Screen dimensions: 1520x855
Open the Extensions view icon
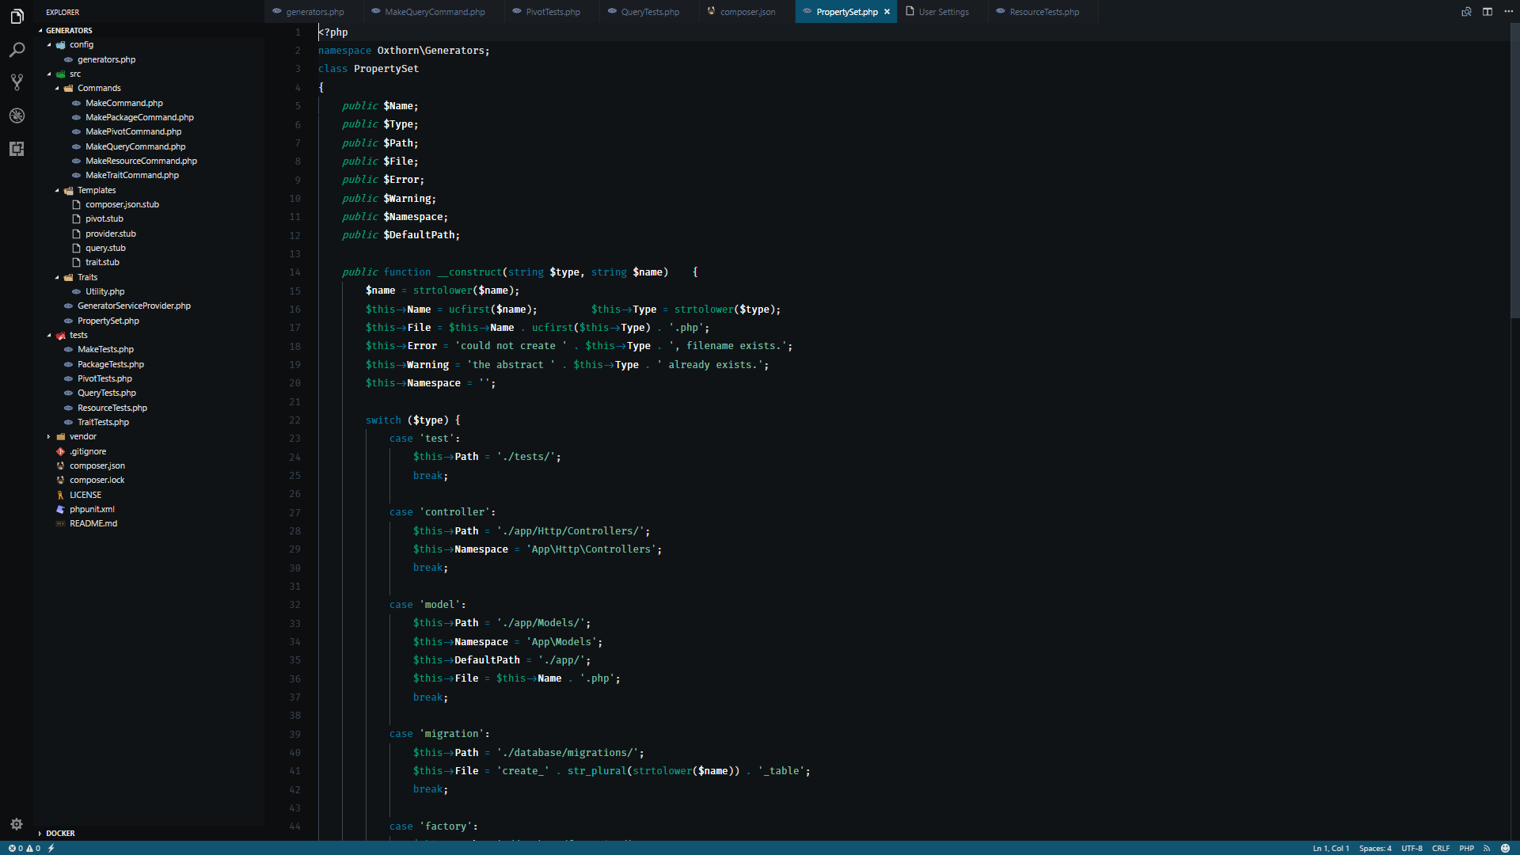[17, 149]
